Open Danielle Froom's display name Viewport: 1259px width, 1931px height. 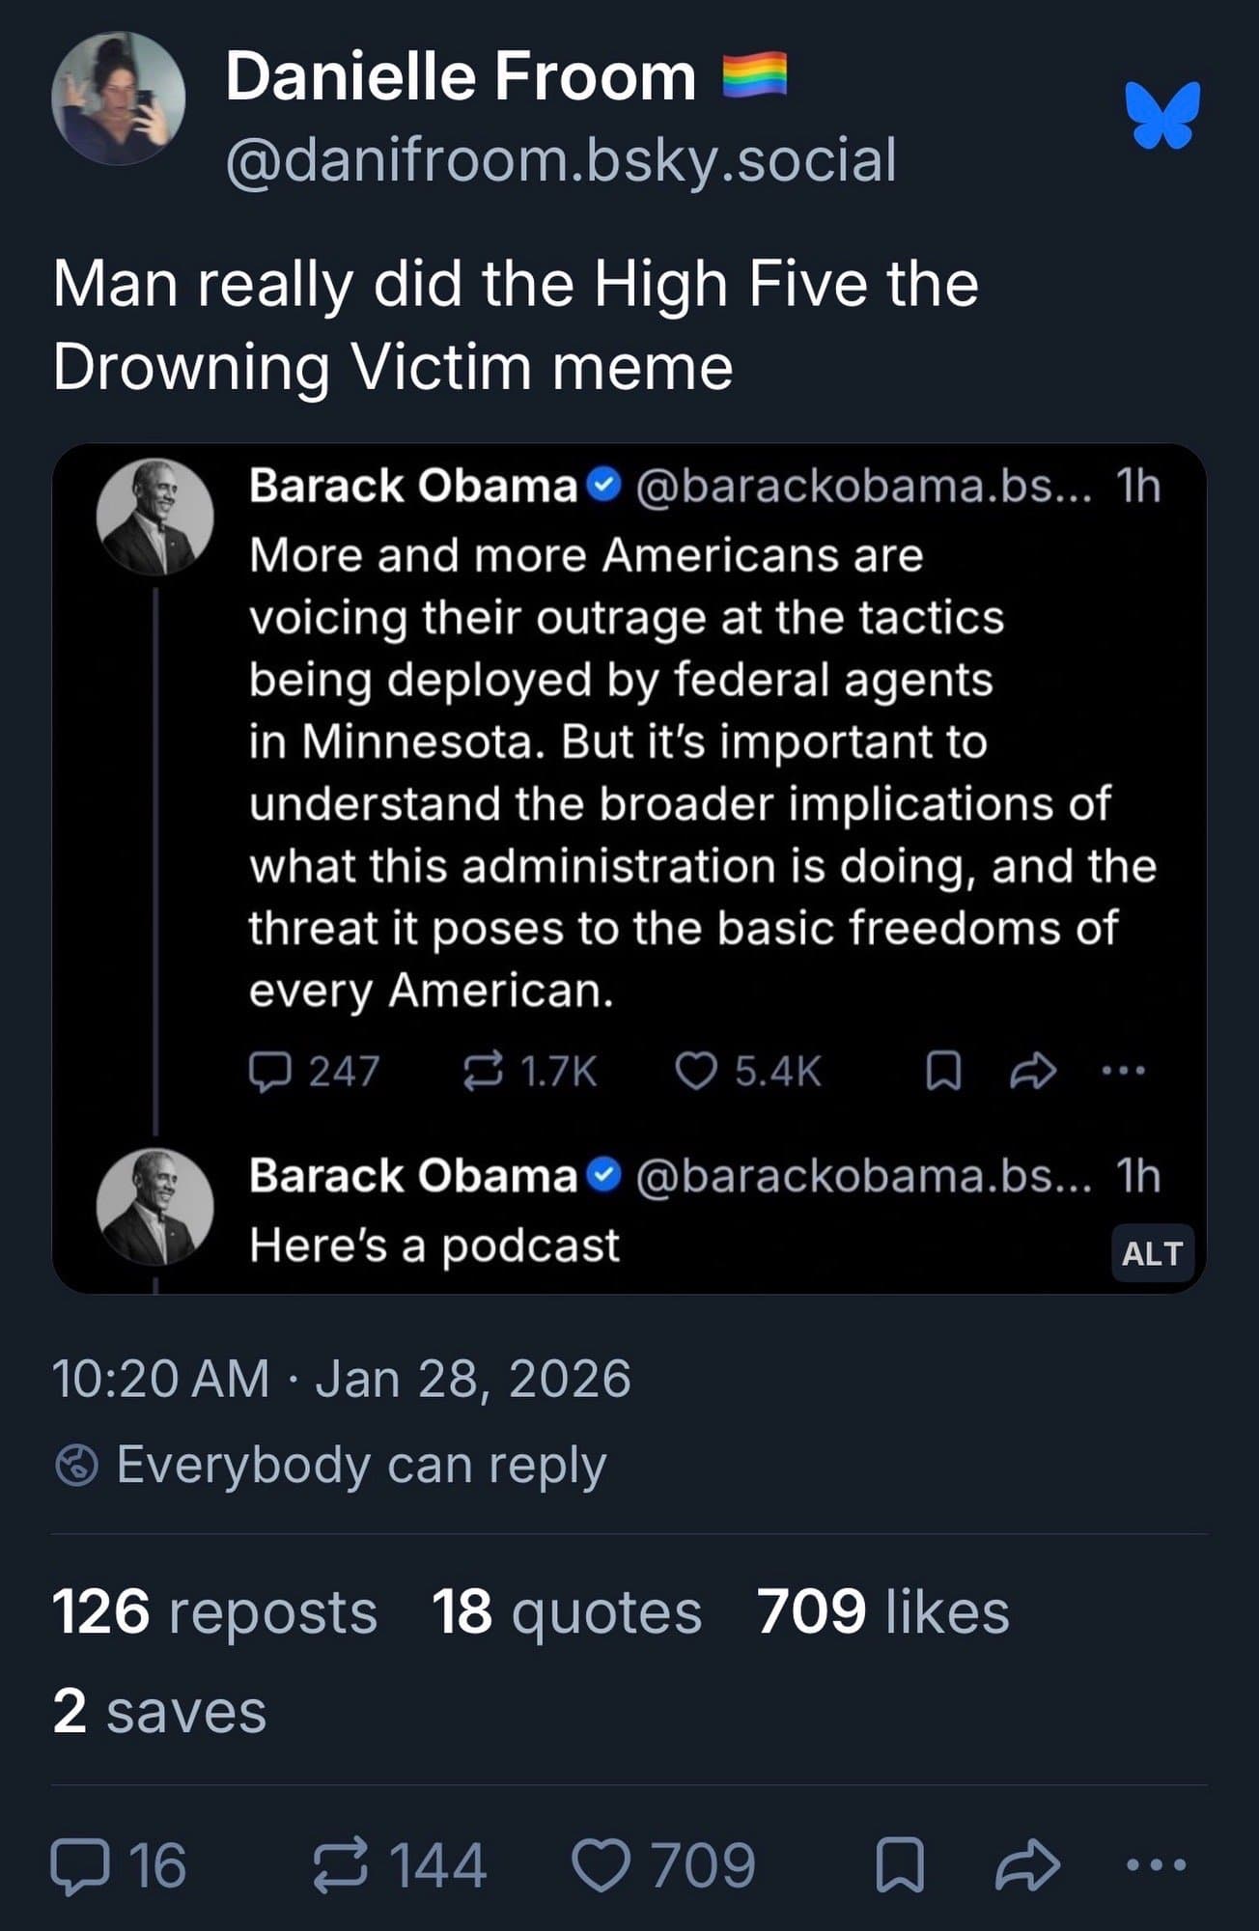click(x=461, y=76)
